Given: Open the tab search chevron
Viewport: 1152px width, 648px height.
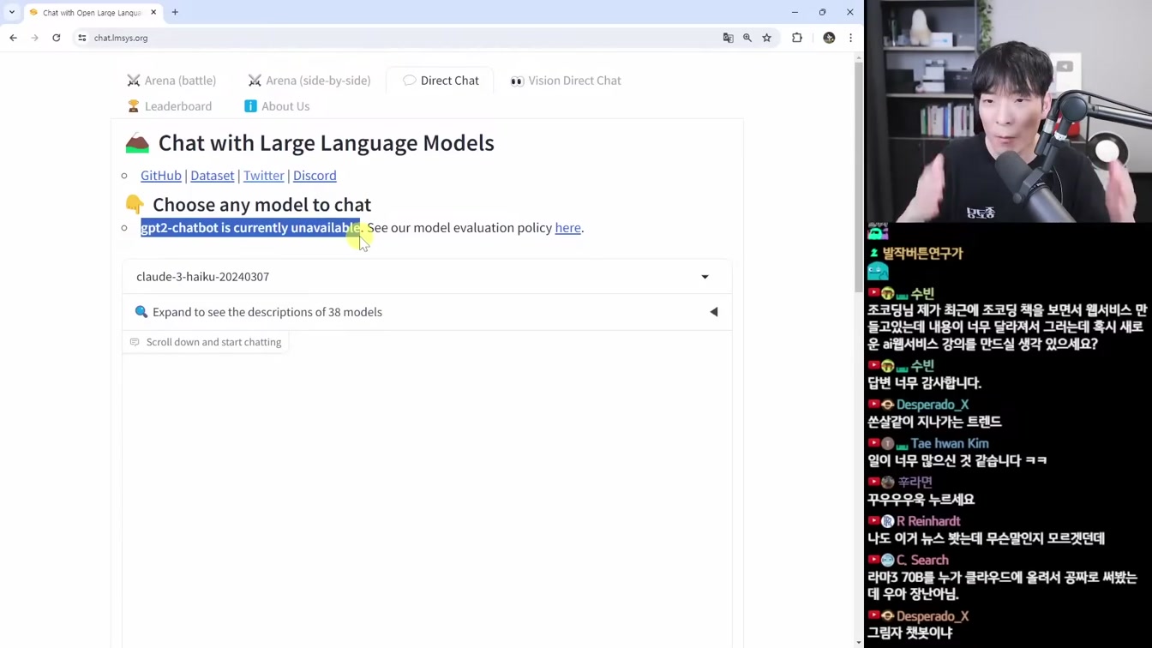Looking at the screenshot, I should 12,12.
